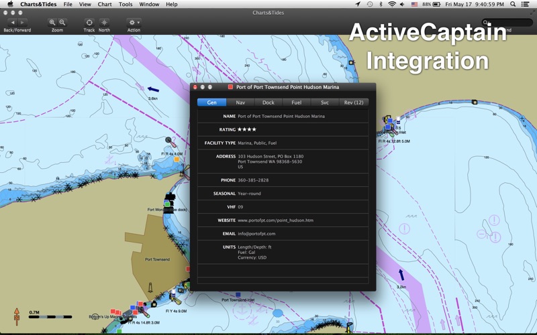Open the portofpt.com website link
The height and width of the screenshot is (335, 537).
(x=275, y=220)
